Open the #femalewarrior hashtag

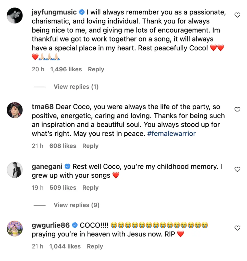[171, 134]
